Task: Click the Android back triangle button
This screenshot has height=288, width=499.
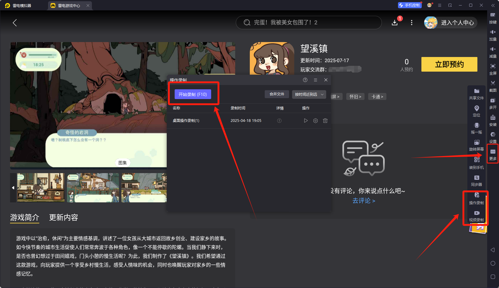Action: [493, 250]
